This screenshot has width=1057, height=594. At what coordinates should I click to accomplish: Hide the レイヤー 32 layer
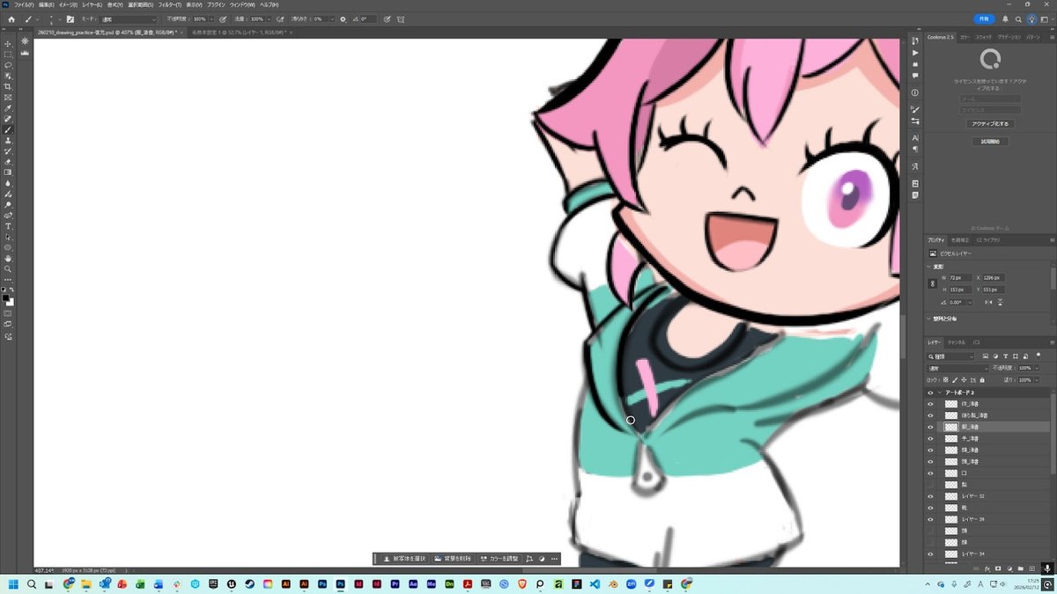pos(930,496)
